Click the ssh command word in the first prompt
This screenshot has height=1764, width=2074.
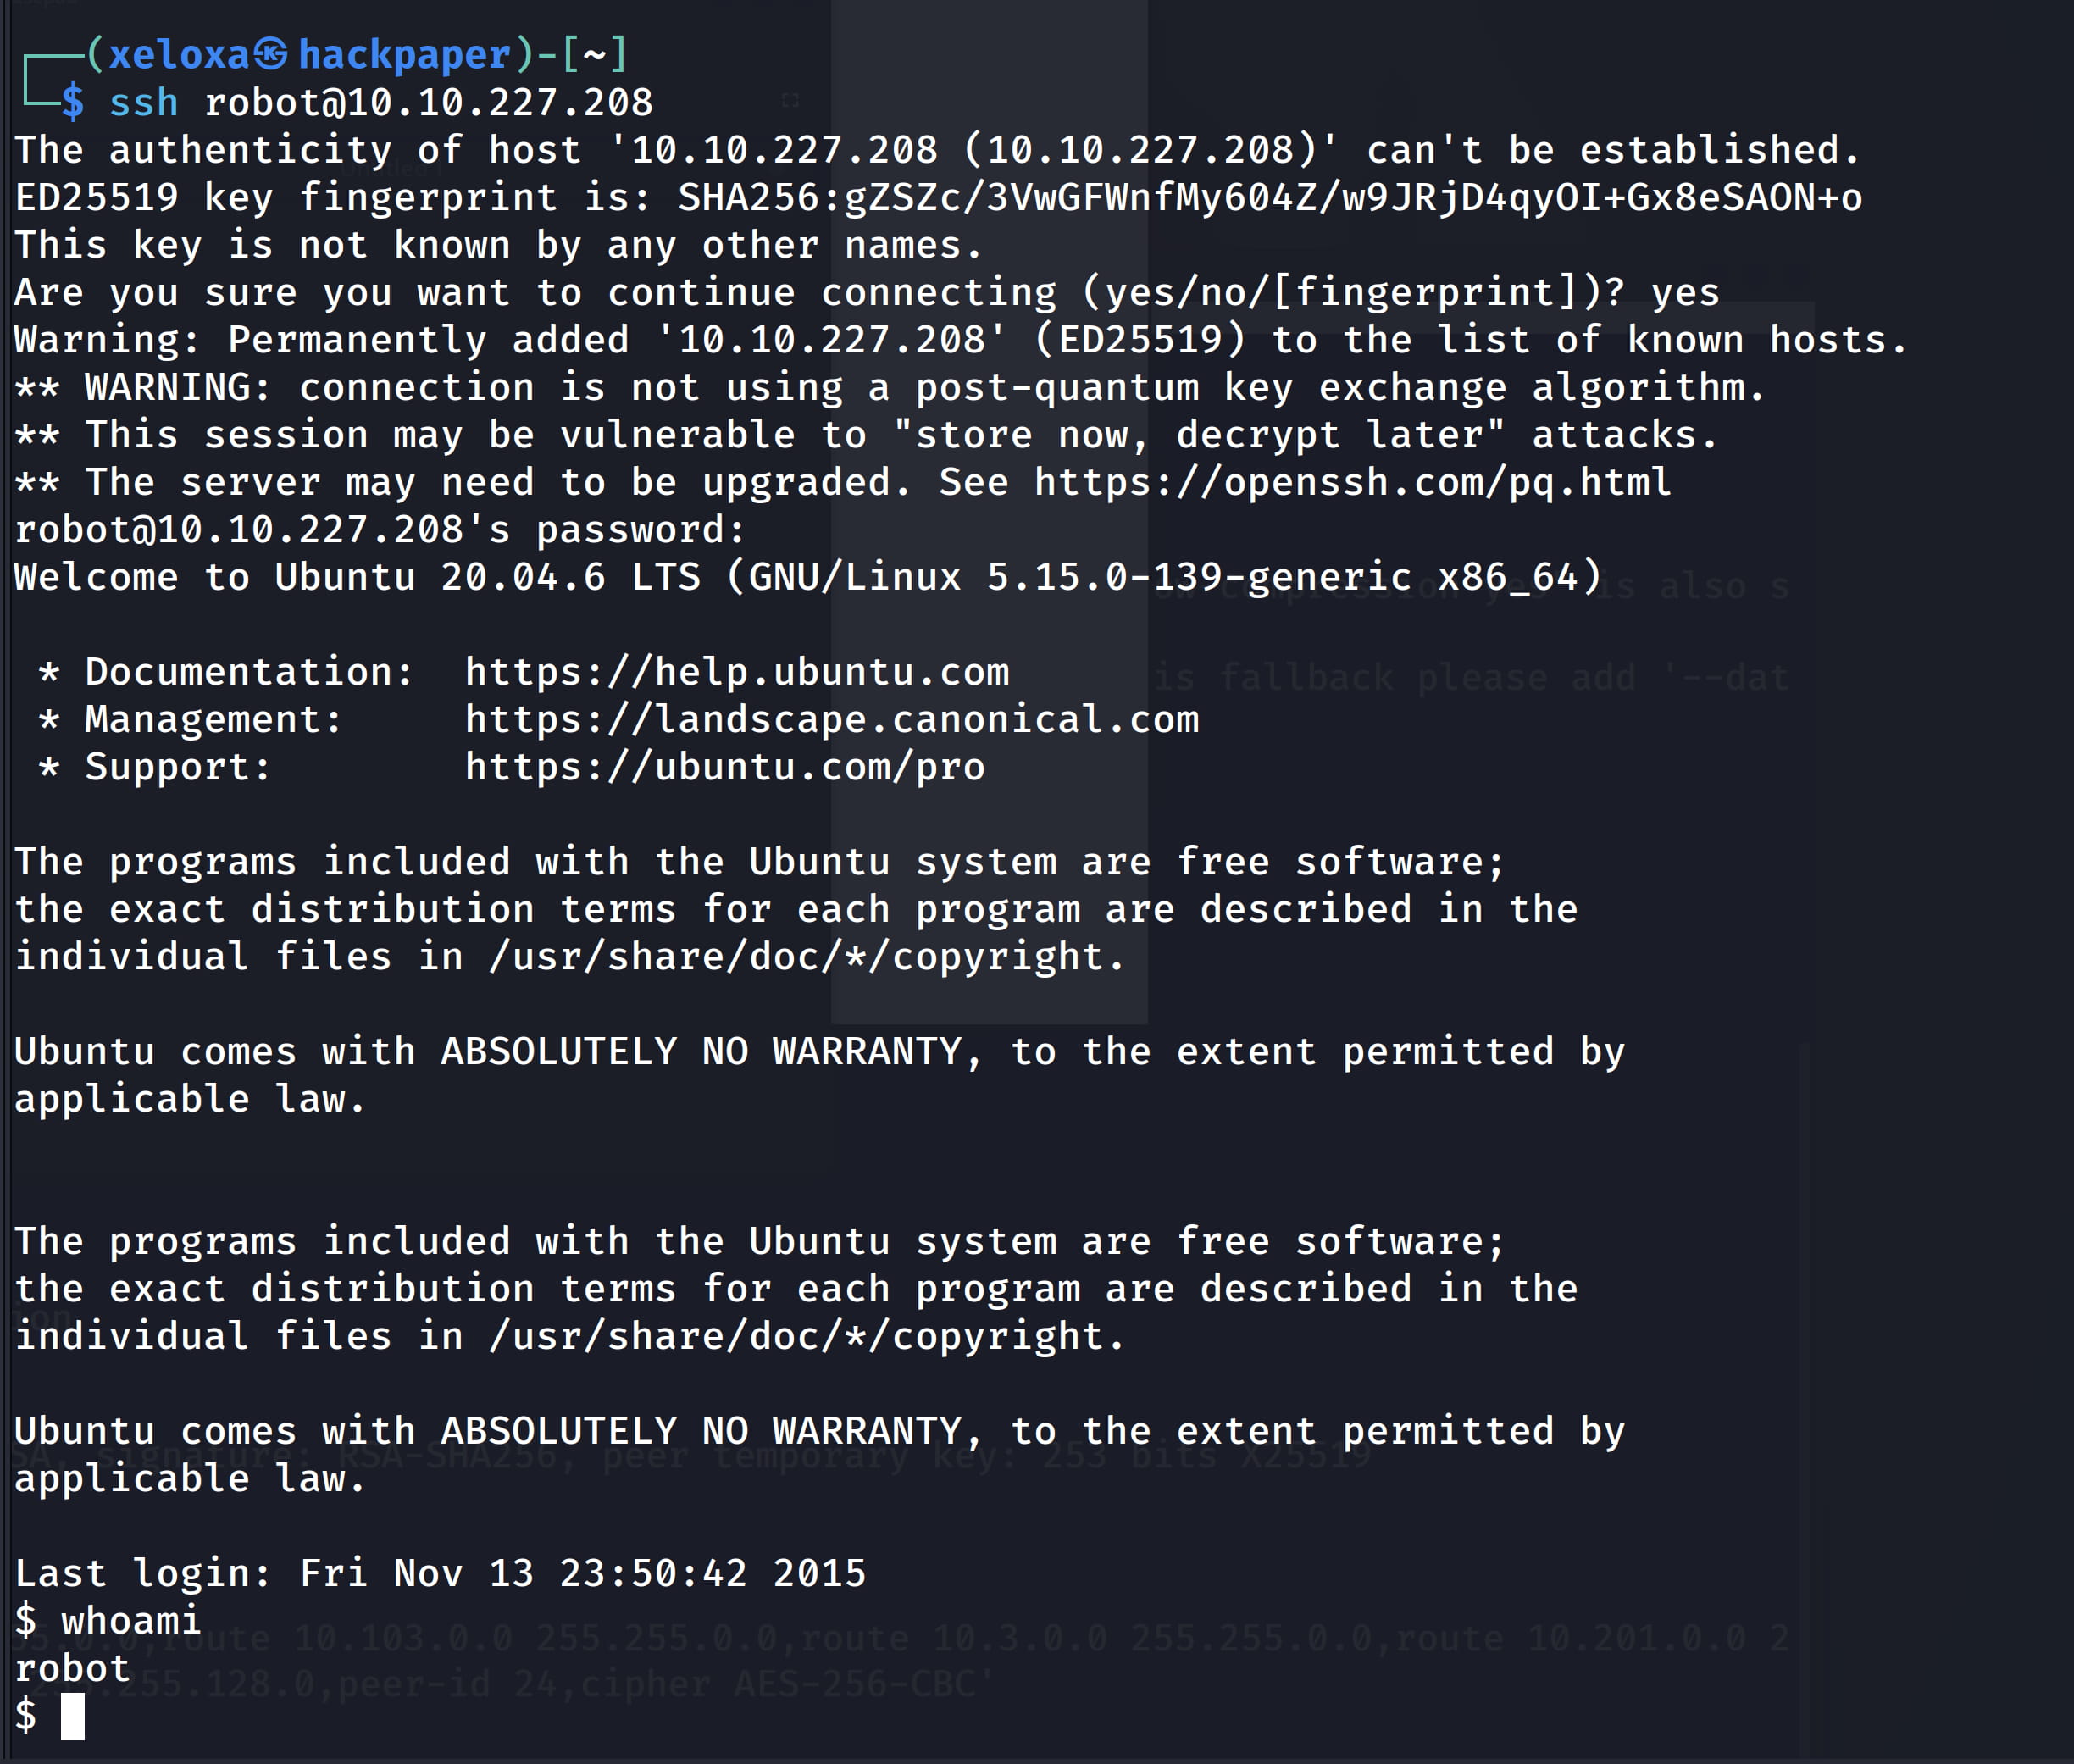143,103
